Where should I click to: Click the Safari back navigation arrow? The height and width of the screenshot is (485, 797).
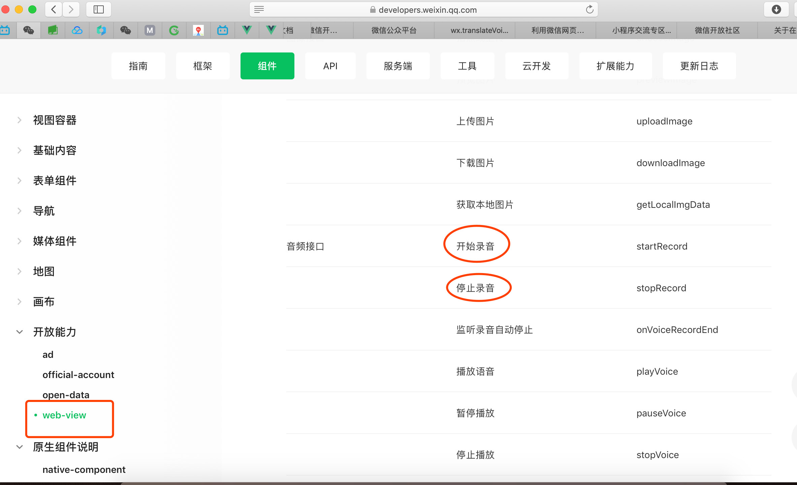tap(54, 9)
